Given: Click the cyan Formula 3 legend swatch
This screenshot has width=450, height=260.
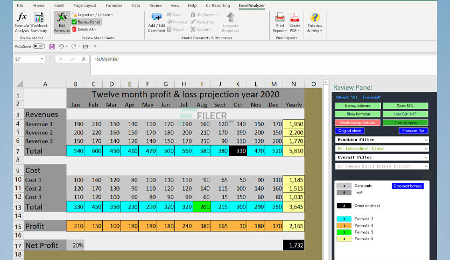Looking at the screenshot, I should coord(344,219).
